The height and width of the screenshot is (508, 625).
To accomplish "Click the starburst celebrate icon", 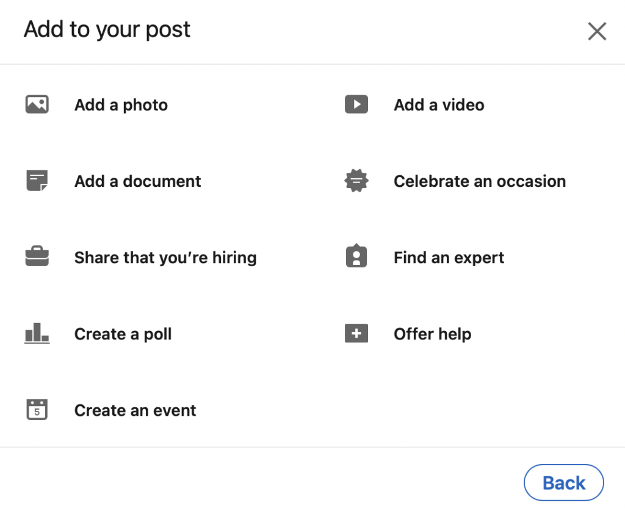I will tap(356, 181).
